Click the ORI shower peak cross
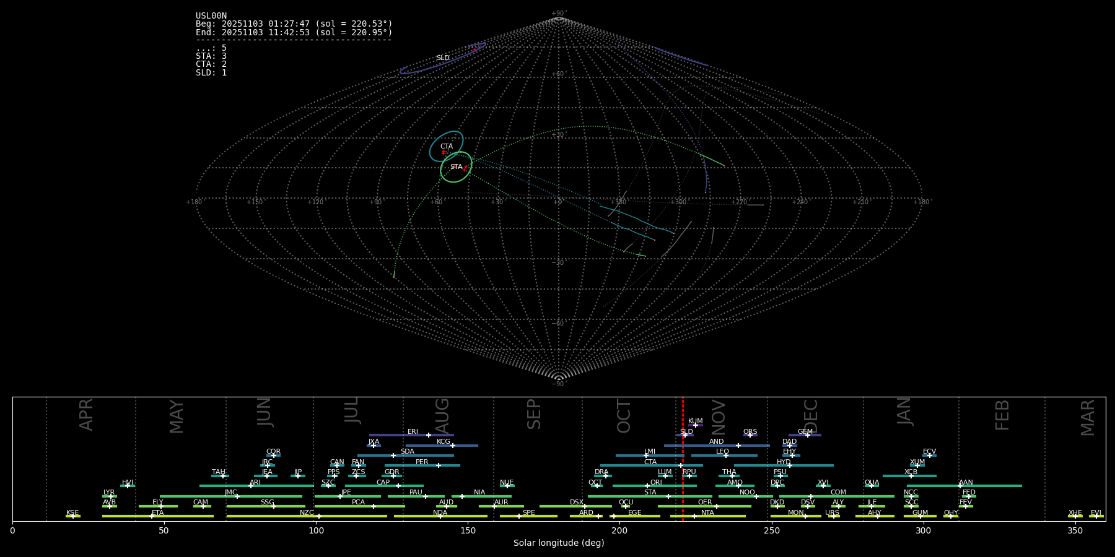 pyautogui.click(x=647, y=486)
